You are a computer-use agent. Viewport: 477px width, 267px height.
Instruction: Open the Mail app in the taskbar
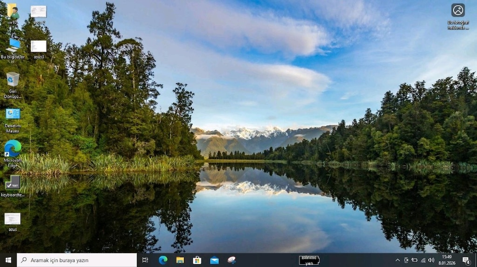pos(214,260)
